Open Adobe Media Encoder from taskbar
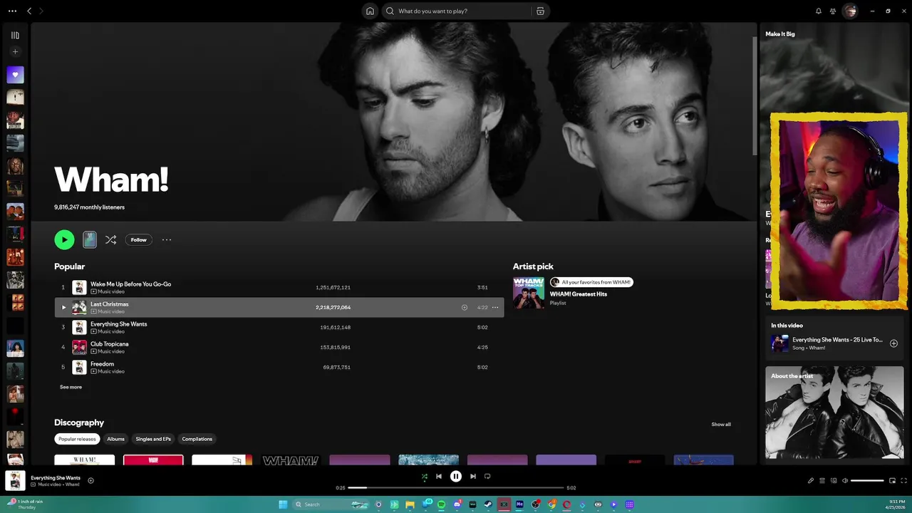 (x=519, y=504)
